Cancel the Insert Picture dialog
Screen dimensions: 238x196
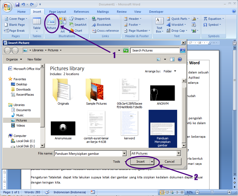pyautogui.click(x=170, y=162)
